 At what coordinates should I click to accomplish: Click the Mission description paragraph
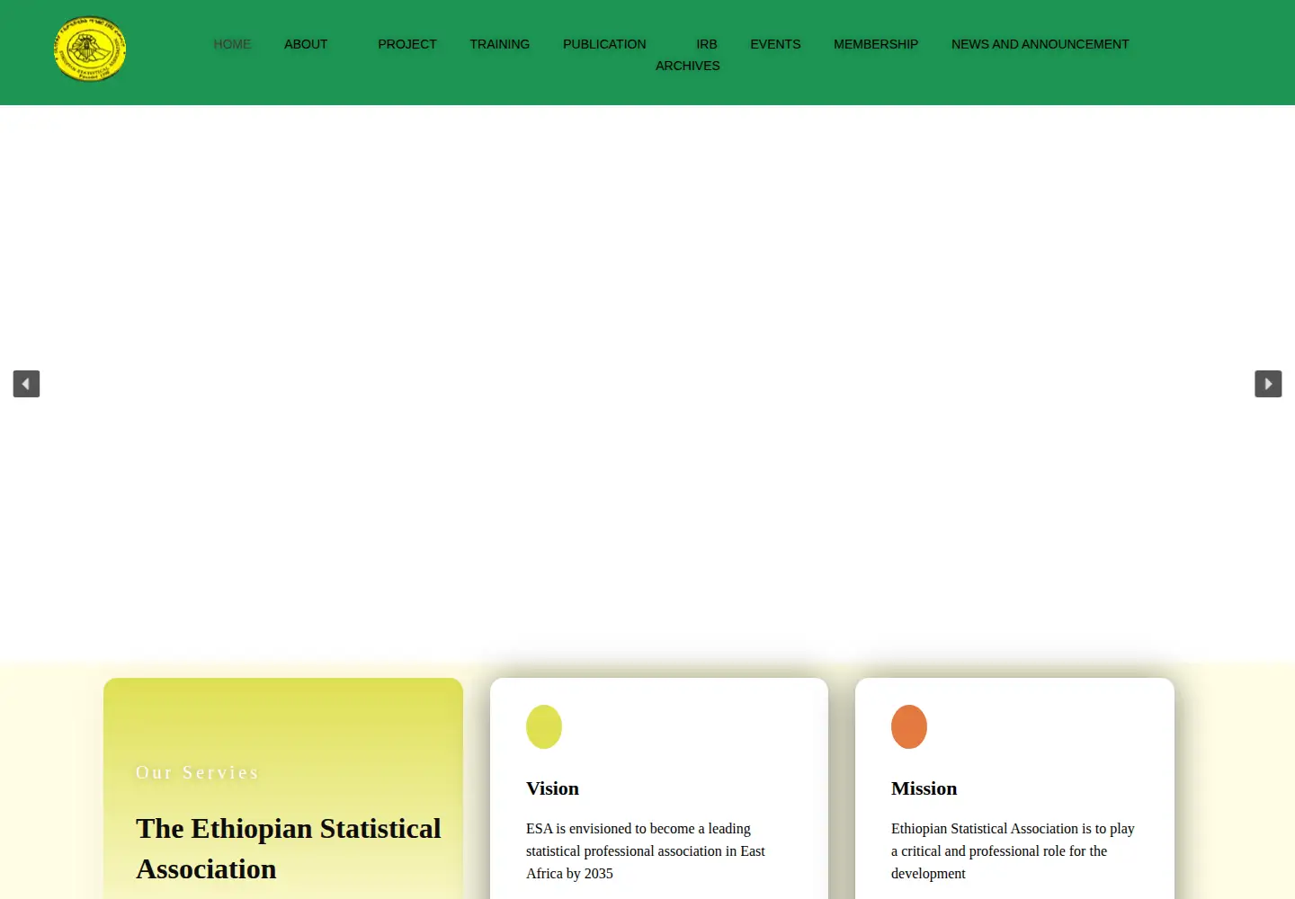click(x=1013, y=850)
